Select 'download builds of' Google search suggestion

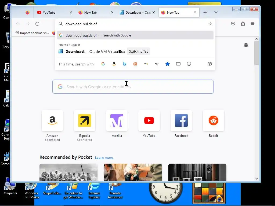[135, 35]
